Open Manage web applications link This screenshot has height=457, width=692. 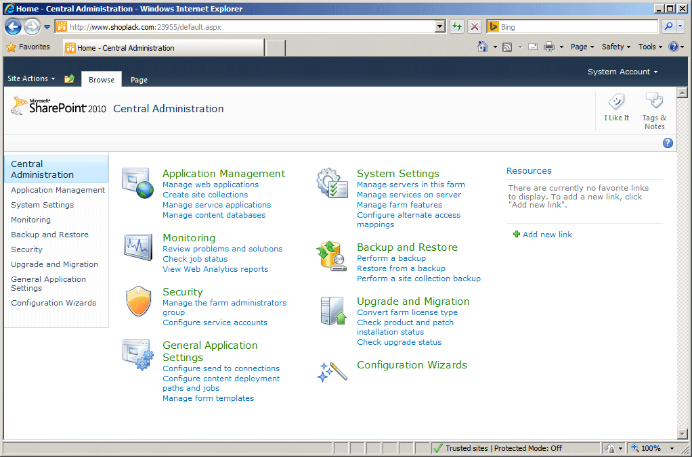[x=211, y=185]
